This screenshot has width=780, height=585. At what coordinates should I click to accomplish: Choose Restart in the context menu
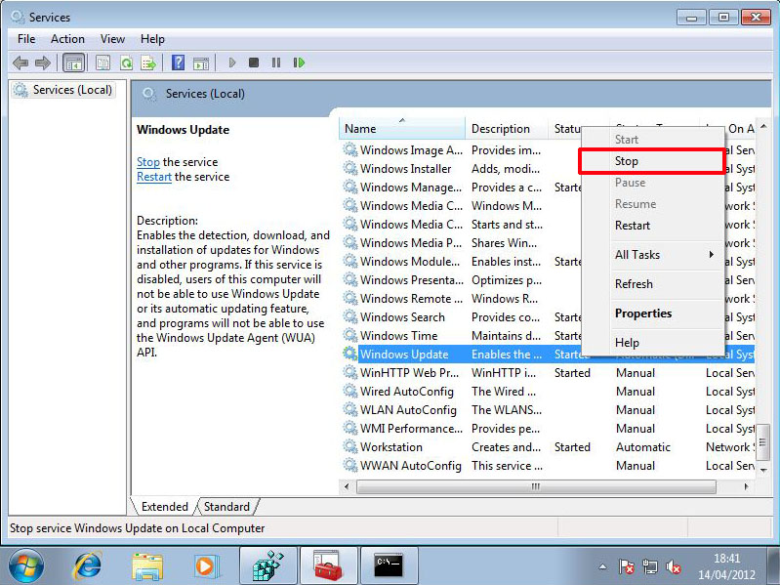(x=652, y=226)
